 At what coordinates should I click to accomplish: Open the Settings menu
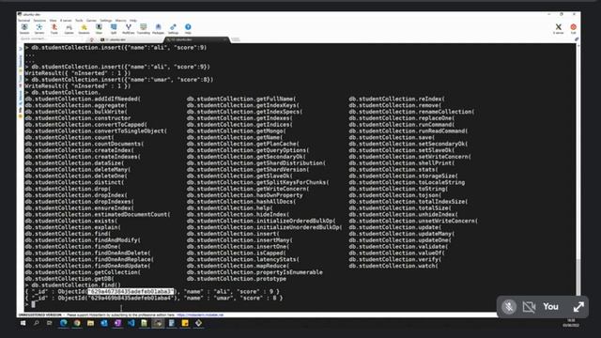pos(106,21)
